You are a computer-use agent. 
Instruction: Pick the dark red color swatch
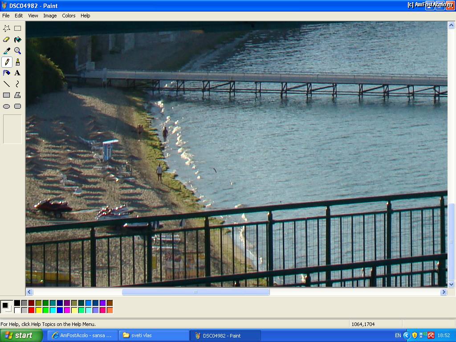[32, 303]
